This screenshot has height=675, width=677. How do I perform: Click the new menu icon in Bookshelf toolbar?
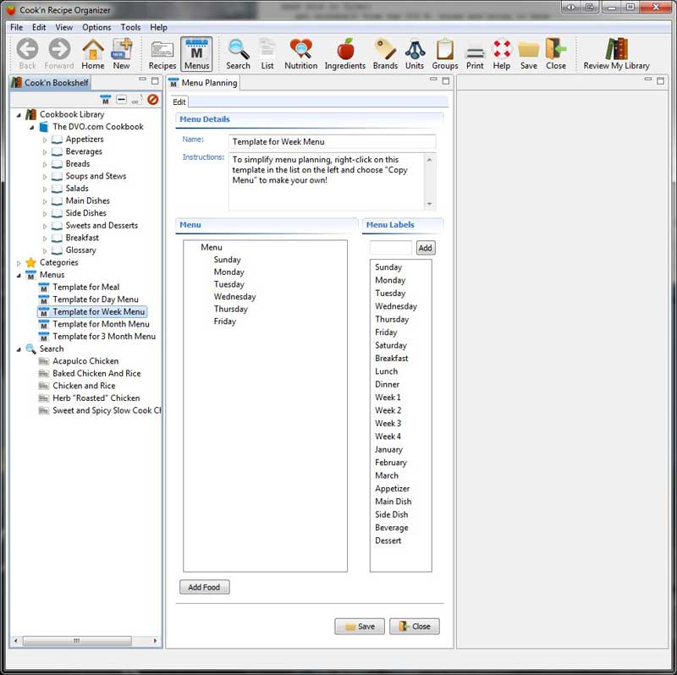coord(105,100)
